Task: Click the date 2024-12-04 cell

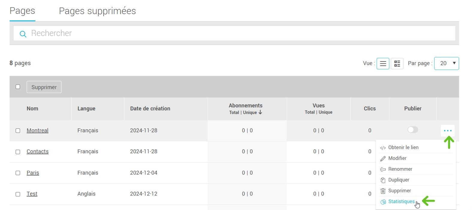Action: 144,173
